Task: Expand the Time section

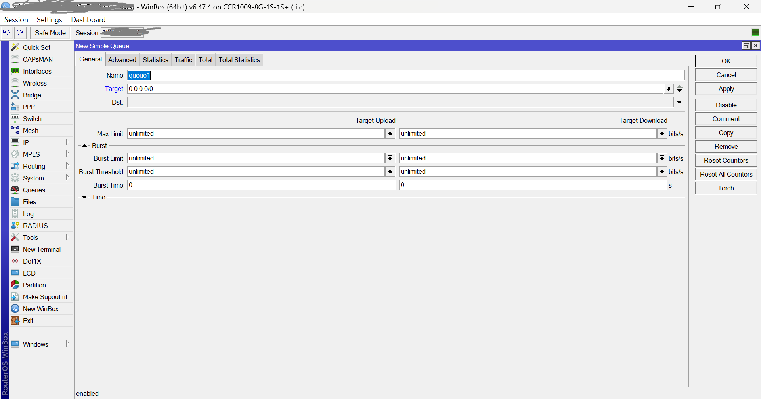Action: (x=84, y=197)
